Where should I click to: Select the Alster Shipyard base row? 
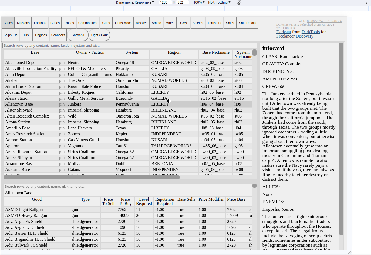(128, 110)
